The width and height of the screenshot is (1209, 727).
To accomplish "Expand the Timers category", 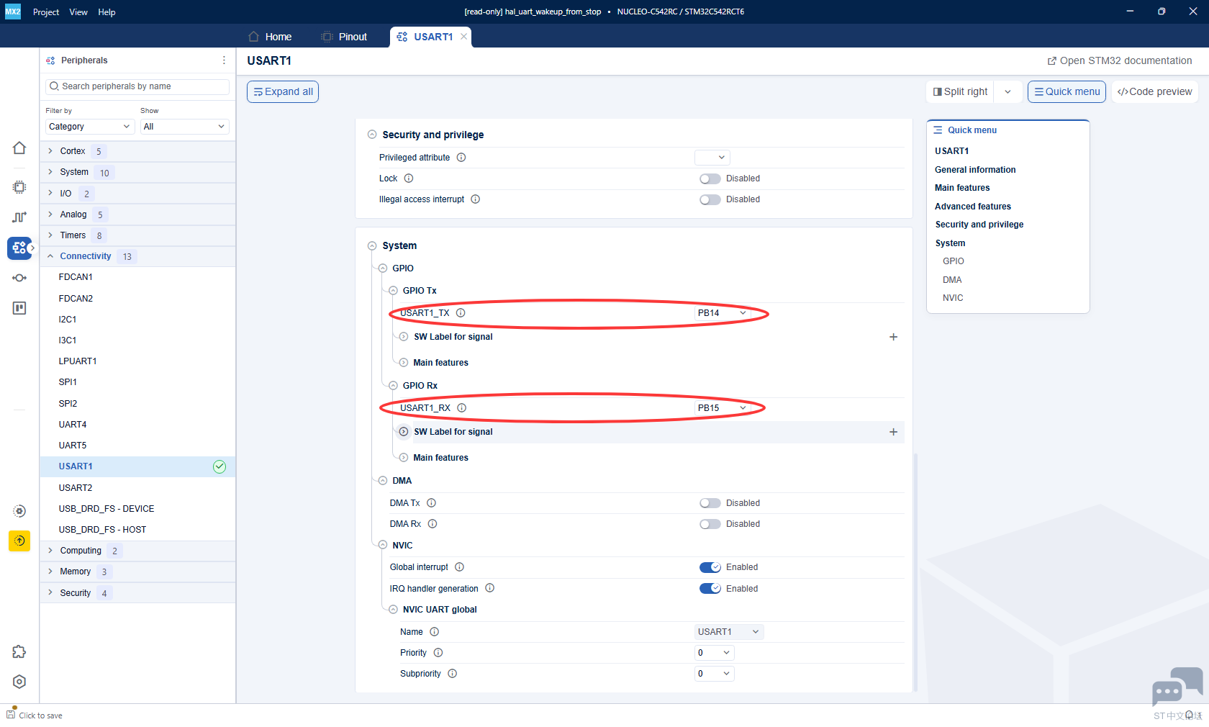I will [50, 235].
